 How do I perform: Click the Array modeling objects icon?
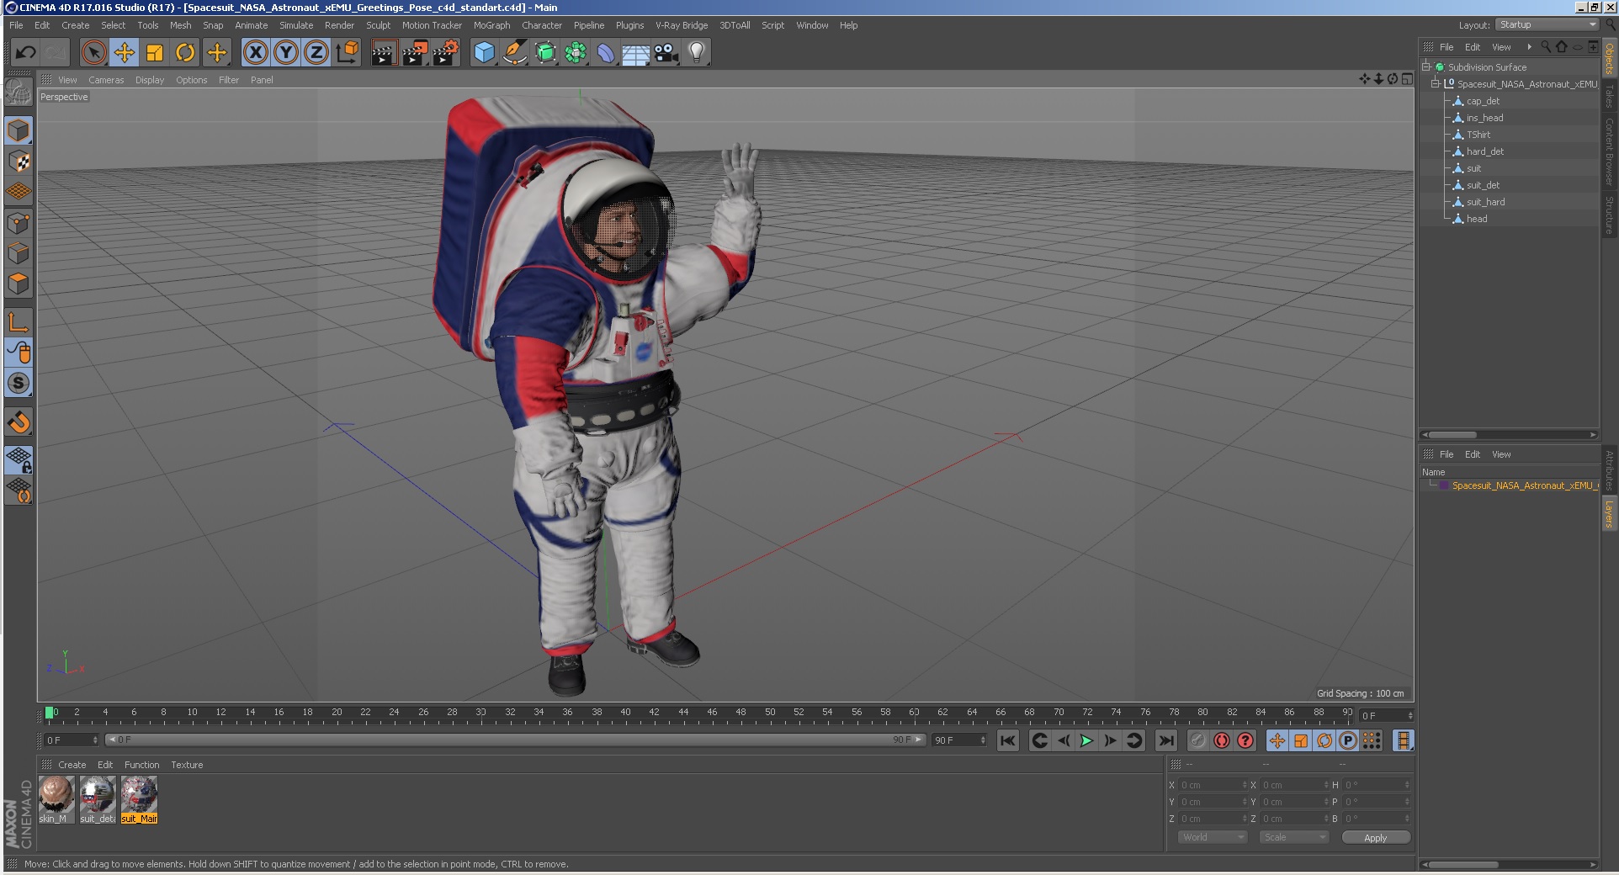tap(576, 53)
